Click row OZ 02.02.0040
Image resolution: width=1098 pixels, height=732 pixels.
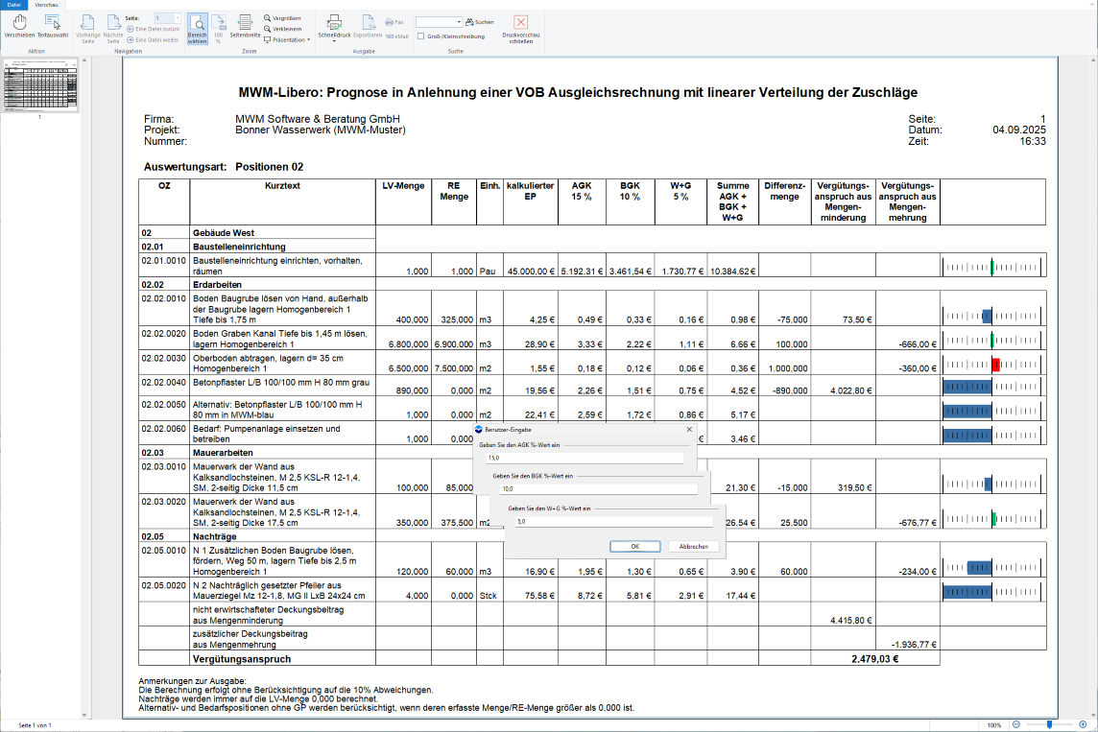164,383
